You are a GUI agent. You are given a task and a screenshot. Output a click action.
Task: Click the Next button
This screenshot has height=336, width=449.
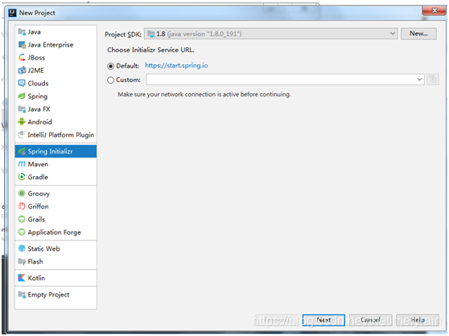[323, 320]
